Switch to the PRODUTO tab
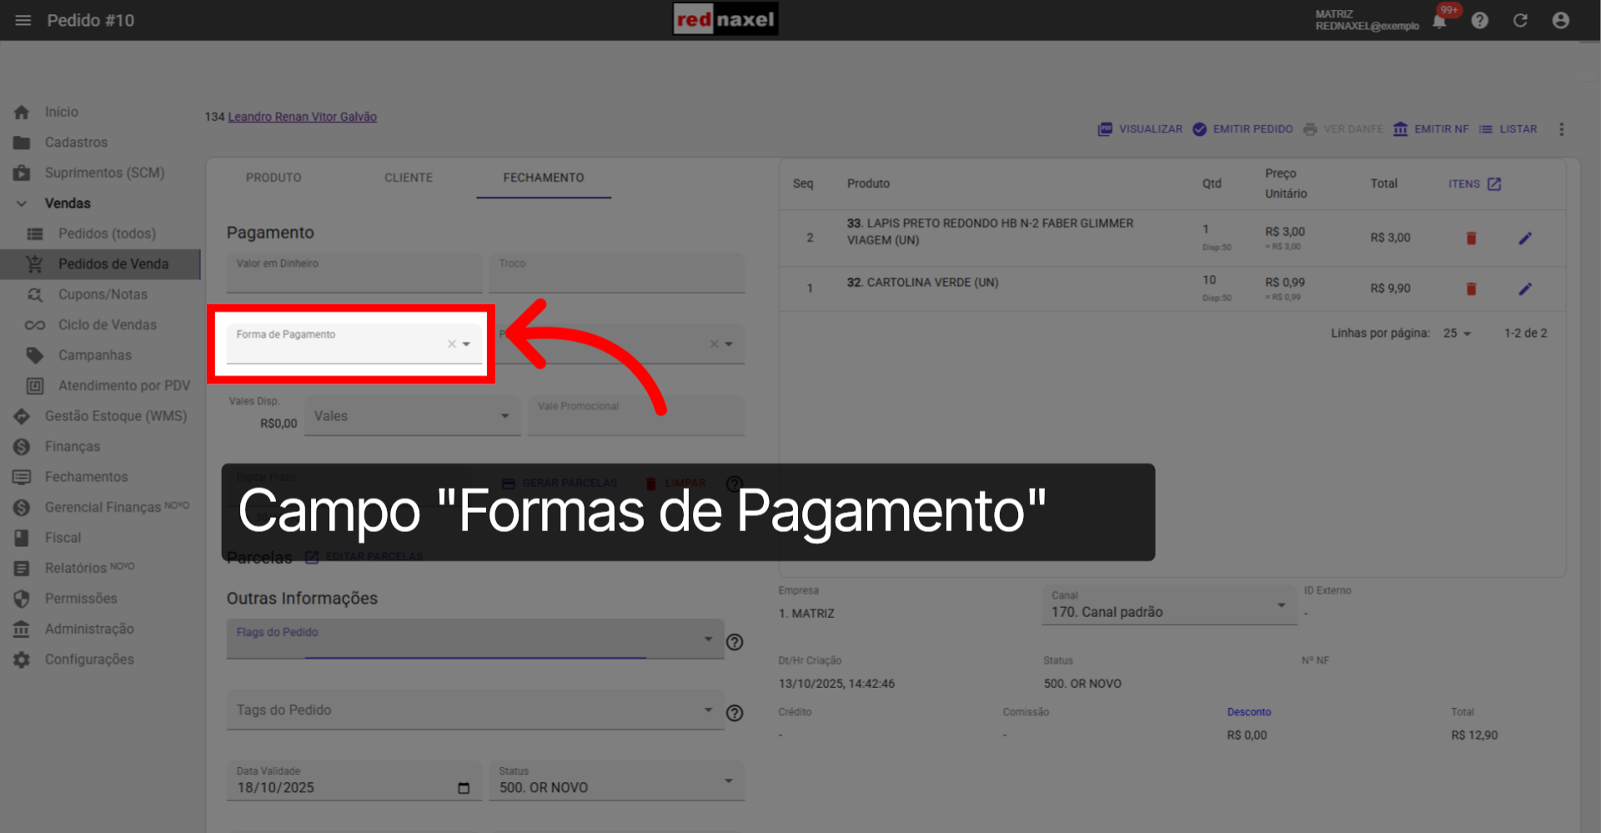Screen dimensions: 1601x833 (273, 177)
